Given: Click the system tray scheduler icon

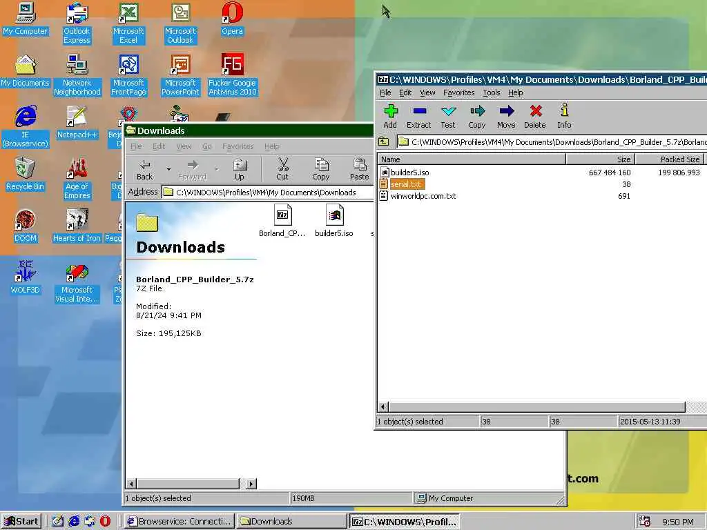Looking at the screenshot, I should (x=645, y=522).
